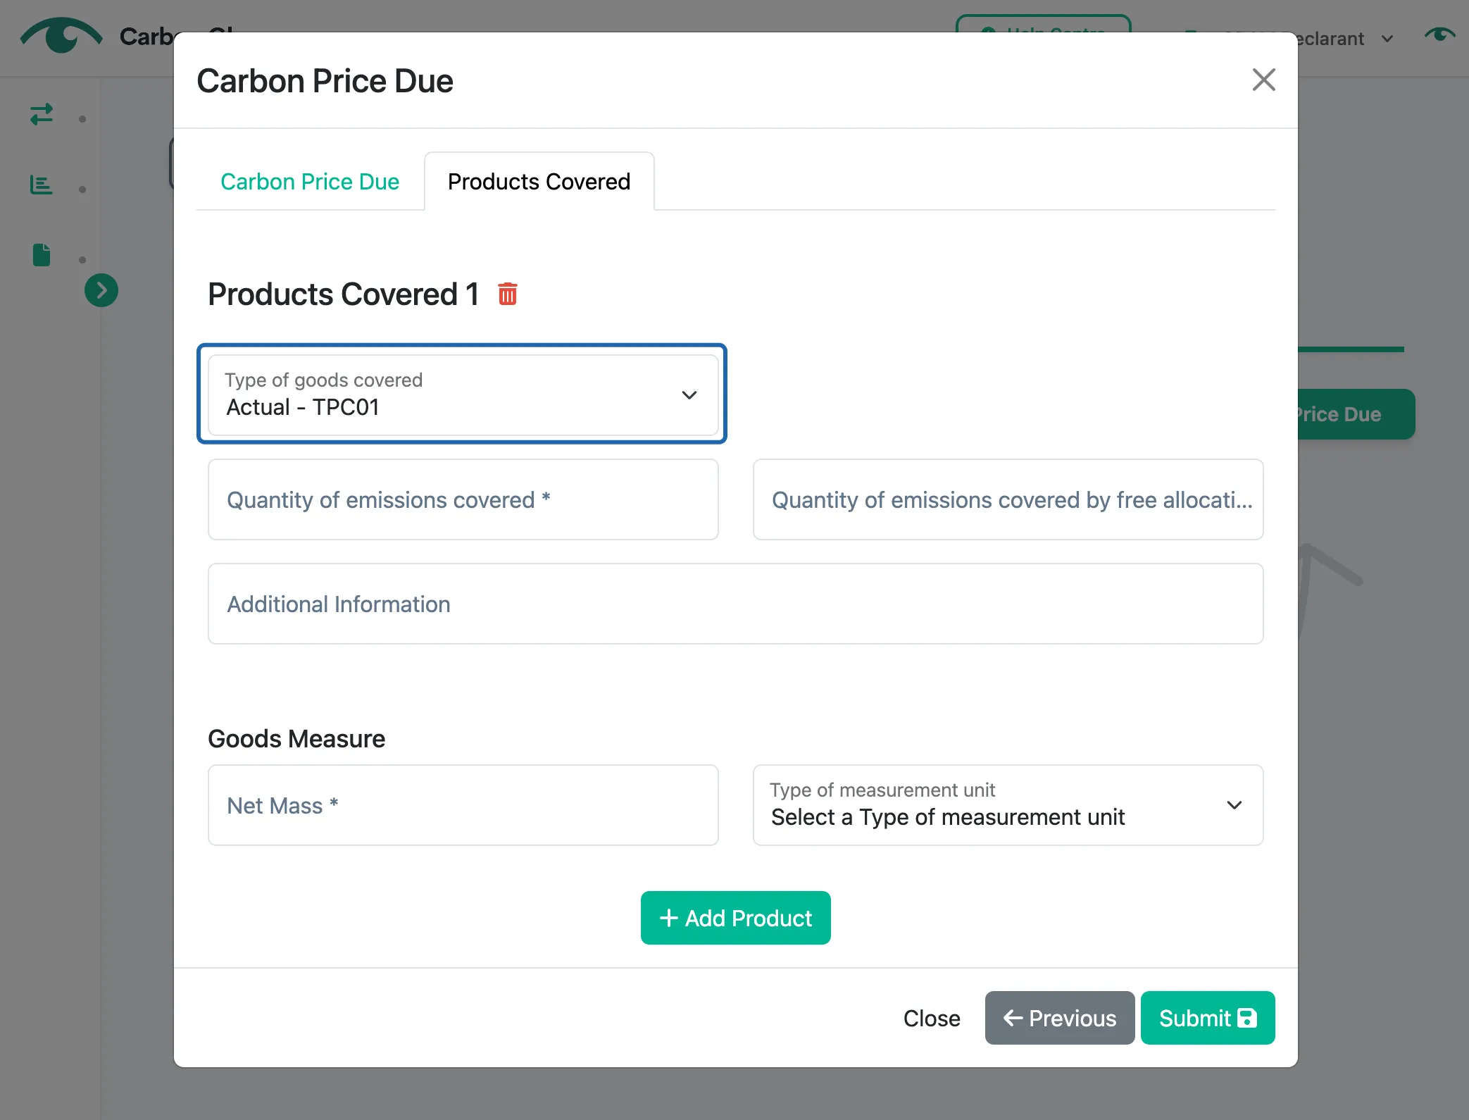The height and width of the screenshot is (1120, 1469).
Task: Click the Close text button
Action: point(932,1018)
